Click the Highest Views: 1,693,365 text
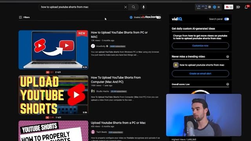The width and height of the screenshot is (251, 141). [184, 139]
